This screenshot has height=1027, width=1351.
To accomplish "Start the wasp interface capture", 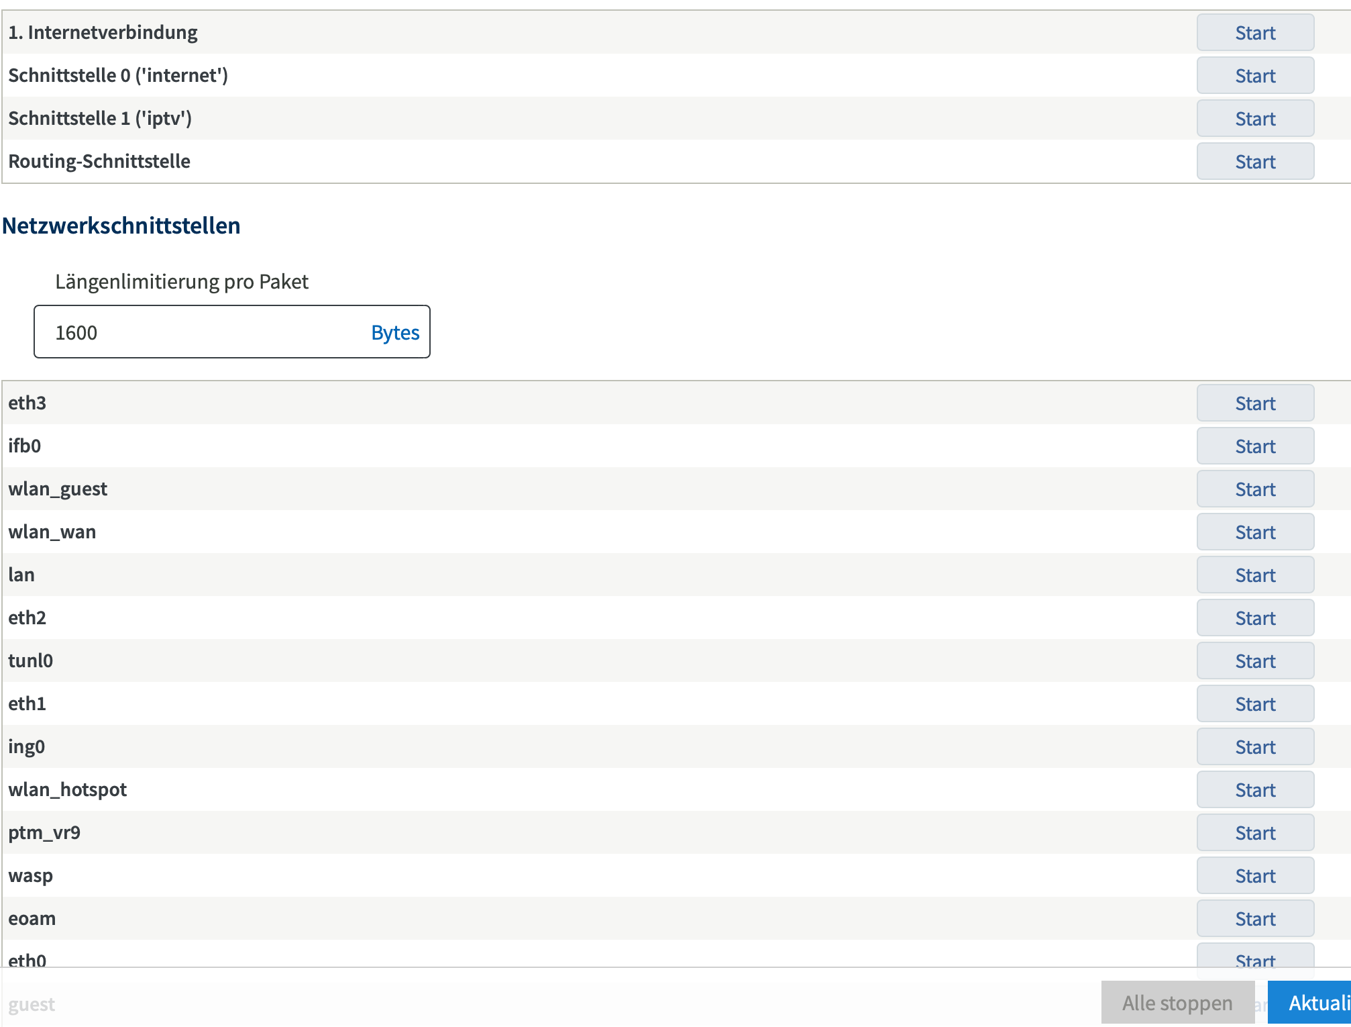I will [1254, 876].
